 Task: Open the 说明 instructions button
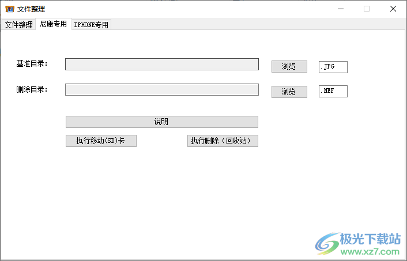click(162, 122)
